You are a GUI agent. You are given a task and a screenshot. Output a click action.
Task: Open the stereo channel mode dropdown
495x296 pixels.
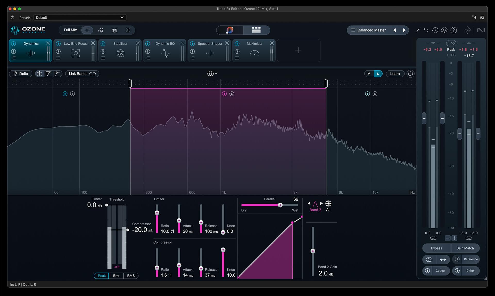click(x=212, y=74)
